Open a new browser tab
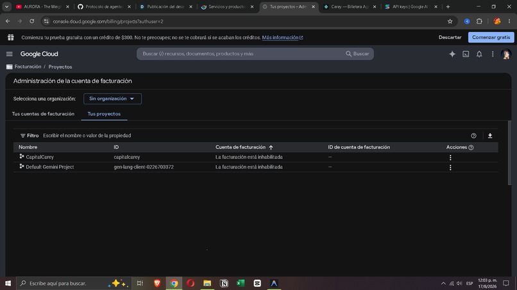 pyautogui.click(x=448, y=6)
